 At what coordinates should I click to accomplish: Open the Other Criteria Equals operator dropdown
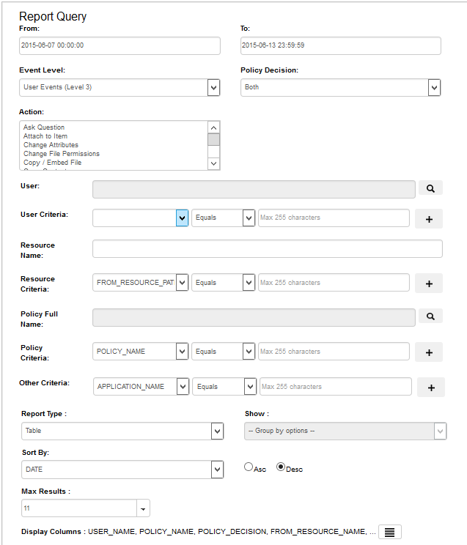pyautogui.click(x=224, y=387)
